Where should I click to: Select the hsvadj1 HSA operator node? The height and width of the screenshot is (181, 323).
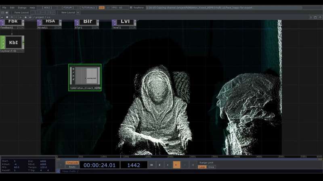(x=49, y=24)
